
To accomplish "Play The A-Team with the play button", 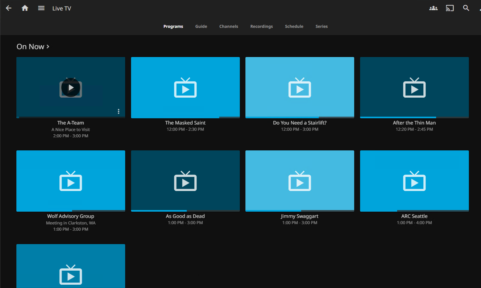I will pos(71,87).
